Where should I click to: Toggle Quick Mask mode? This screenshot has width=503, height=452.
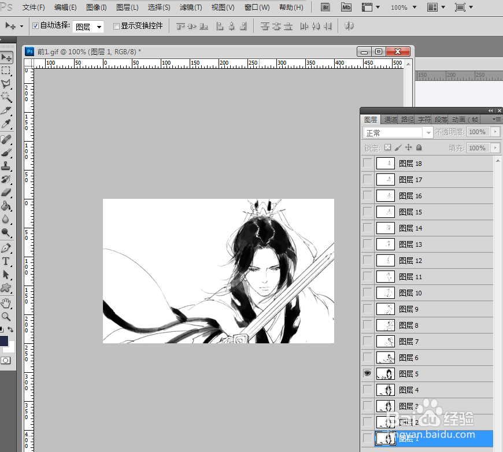click(x=5, y=361)
